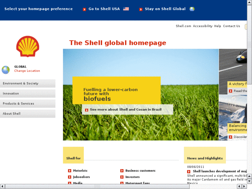Click horizontal scrollbar right arrow at far end
The width and height of the screenshot is (252, 189).
(244, 187)
